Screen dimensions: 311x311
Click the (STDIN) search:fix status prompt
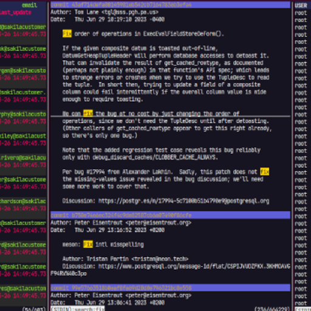[78, 309]
